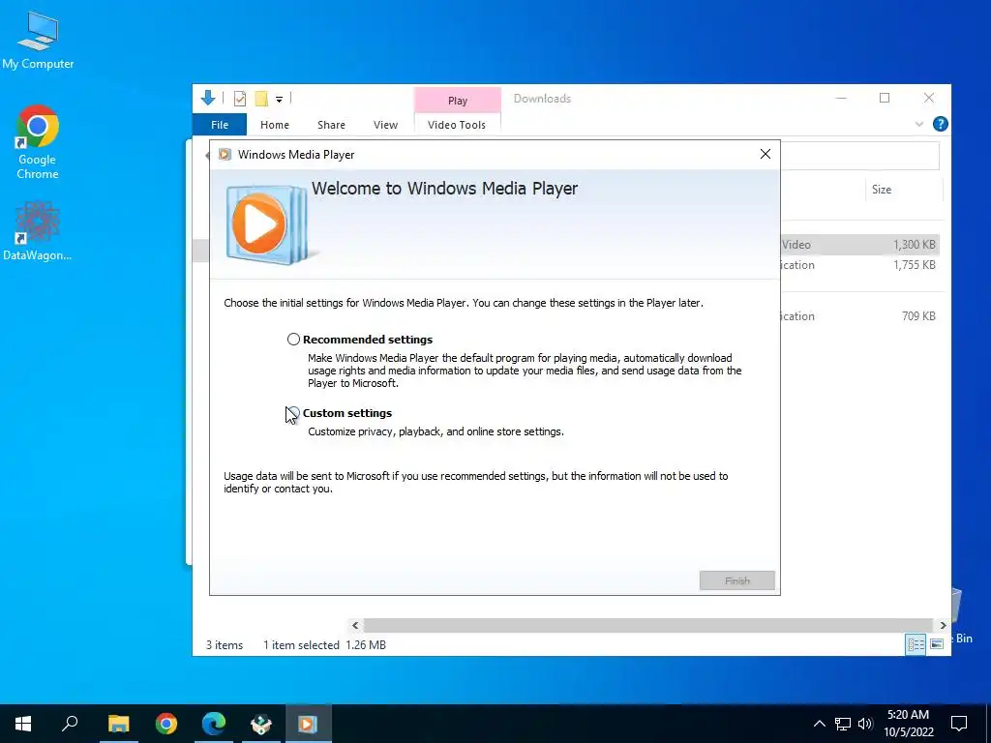Viewport: 991px width, 743px height.
Task: Click the horizontal scrollbar right arrow
Action: pyautogui.click(x=943, y=626)
